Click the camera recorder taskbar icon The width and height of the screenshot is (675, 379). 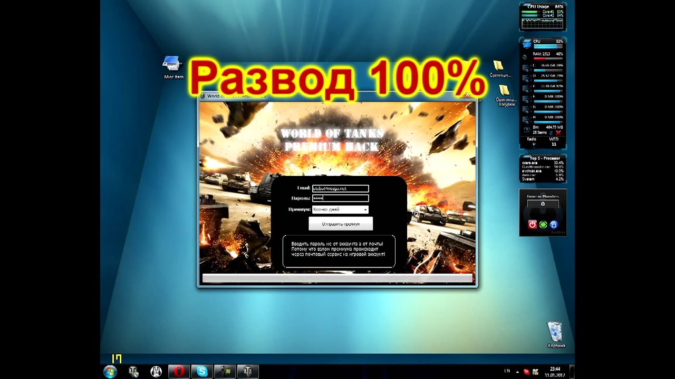pos(225,372)
